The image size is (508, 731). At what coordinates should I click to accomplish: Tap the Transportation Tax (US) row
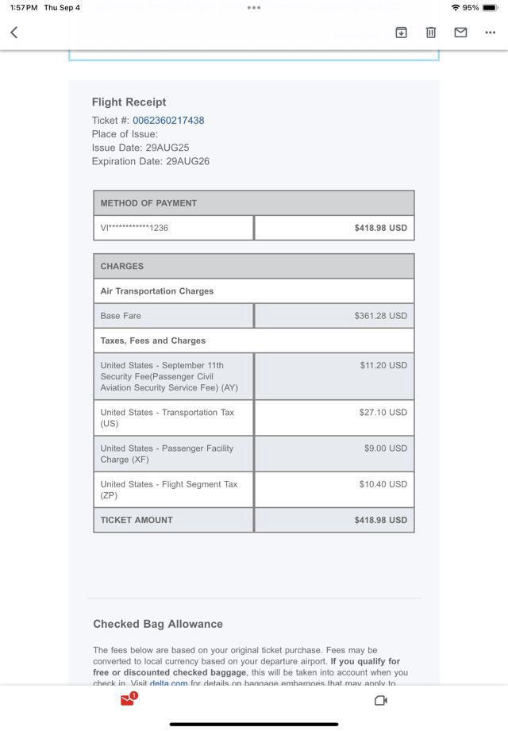173,418
